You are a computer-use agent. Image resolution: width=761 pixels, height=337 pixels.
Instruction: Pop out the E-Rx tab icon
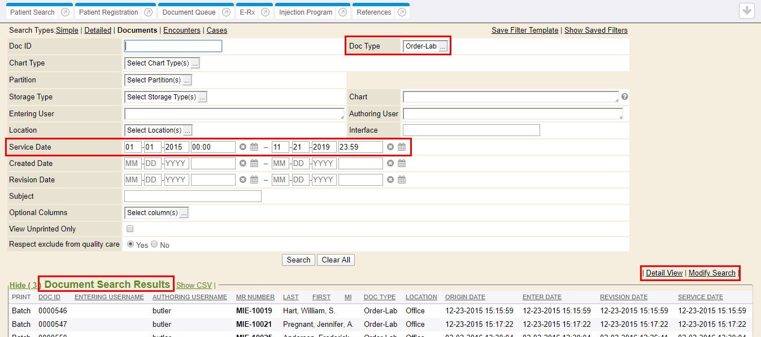[265, 12]
